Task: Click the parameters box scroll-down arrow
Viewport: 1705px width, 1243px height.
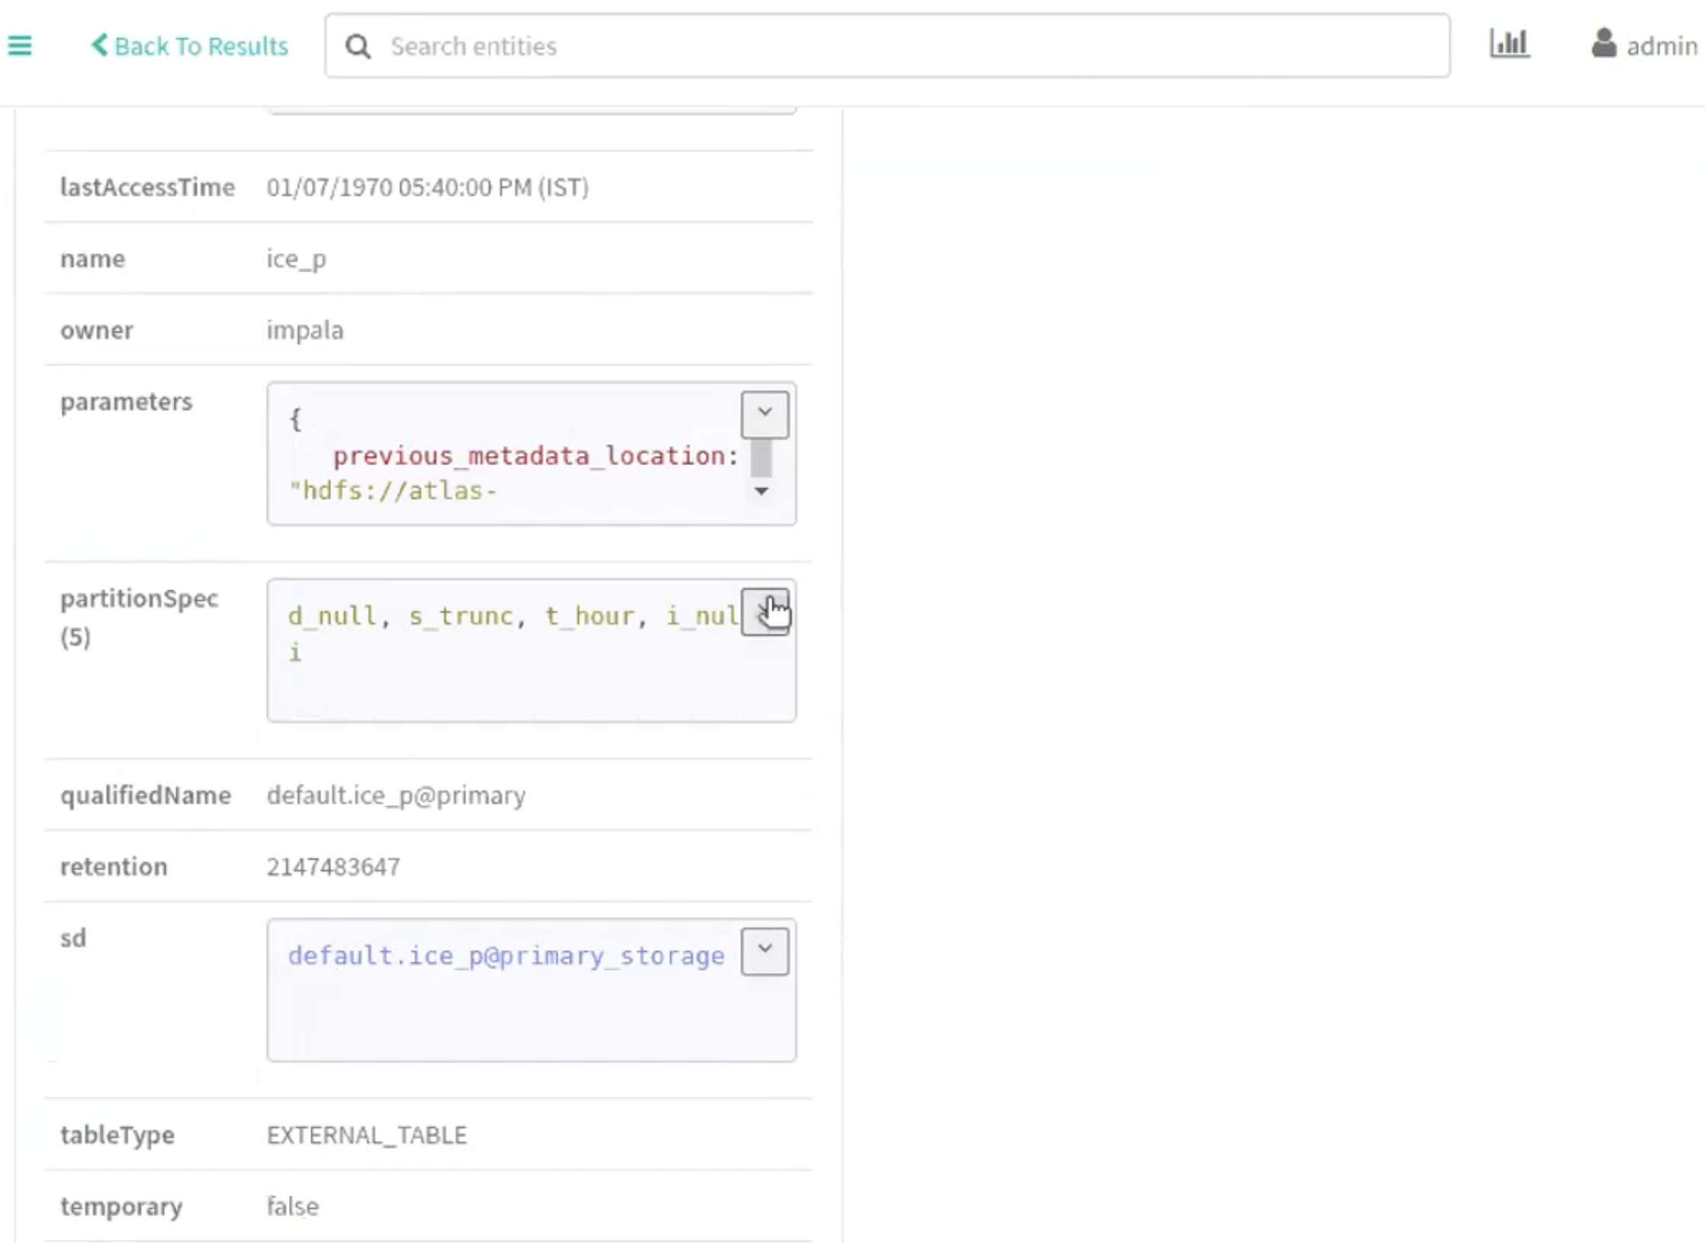Action: [761, 491]
